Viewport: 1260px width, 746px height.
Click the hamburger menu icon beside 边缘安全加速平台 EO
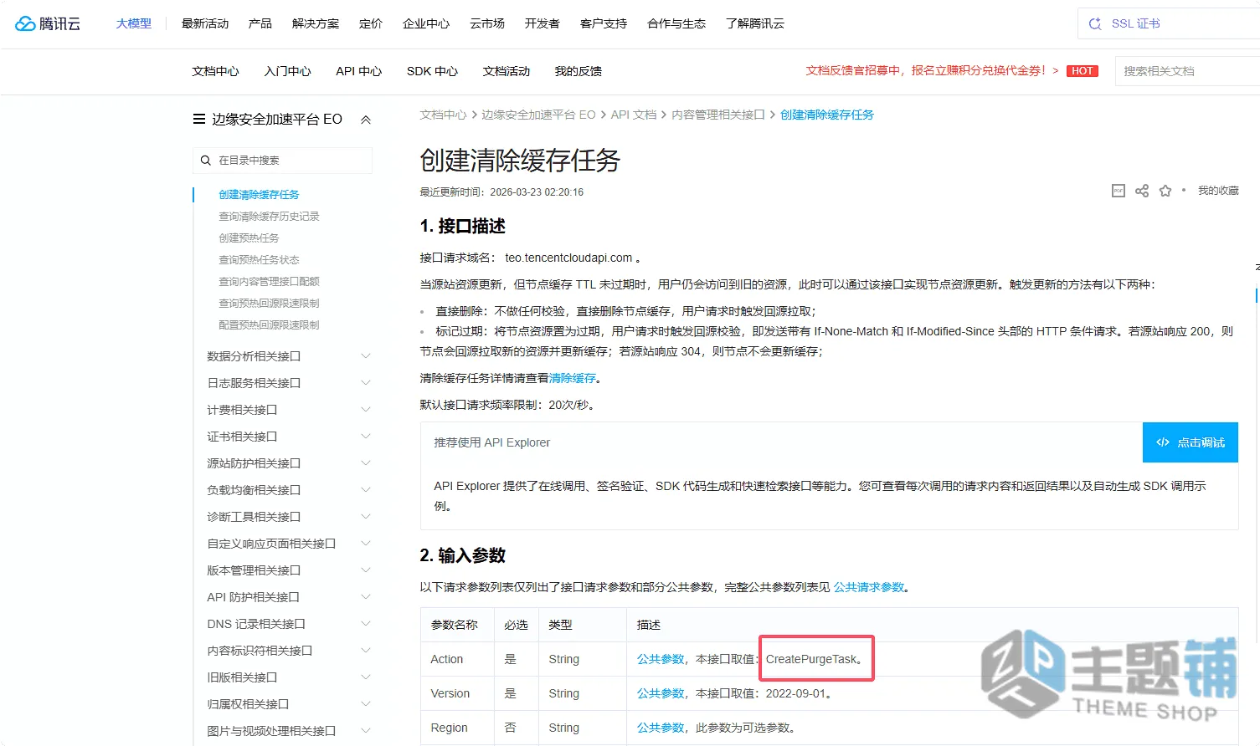(199, 119)
